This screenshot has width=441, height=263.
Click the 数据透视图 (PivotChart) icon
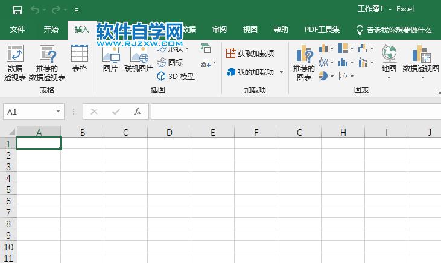[x=421, y=54]
